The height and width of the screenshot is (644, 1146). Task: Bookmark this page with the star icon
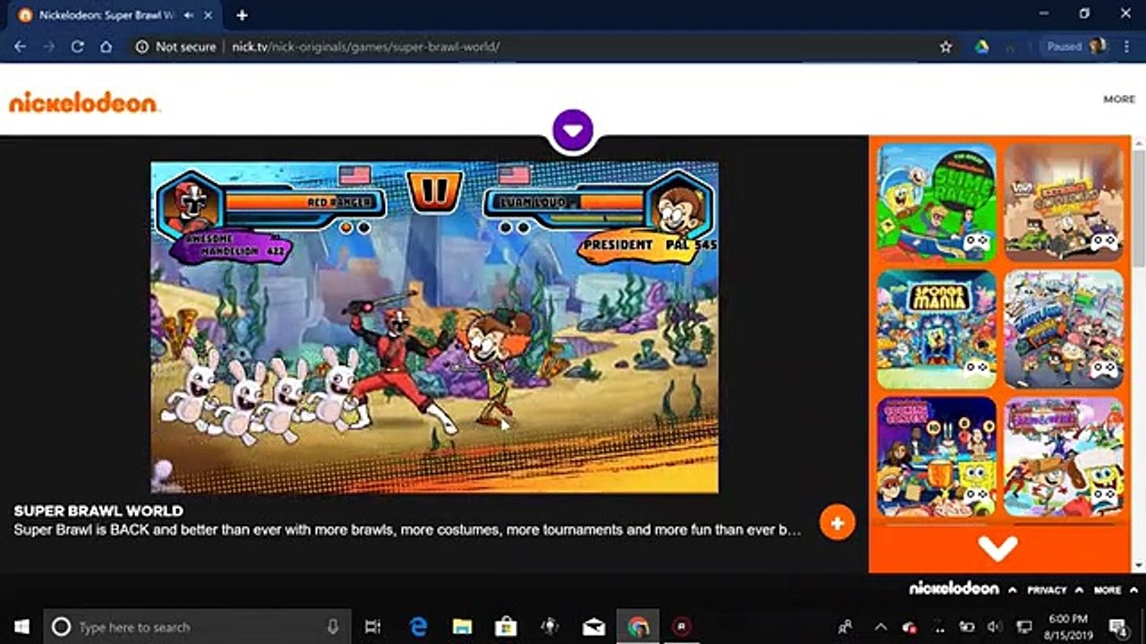[945, 47]
